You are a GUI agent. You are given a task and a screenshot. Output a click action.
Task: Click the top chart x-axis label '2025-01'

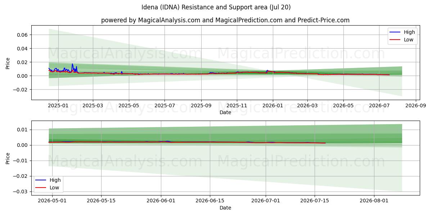pos(58,105)
